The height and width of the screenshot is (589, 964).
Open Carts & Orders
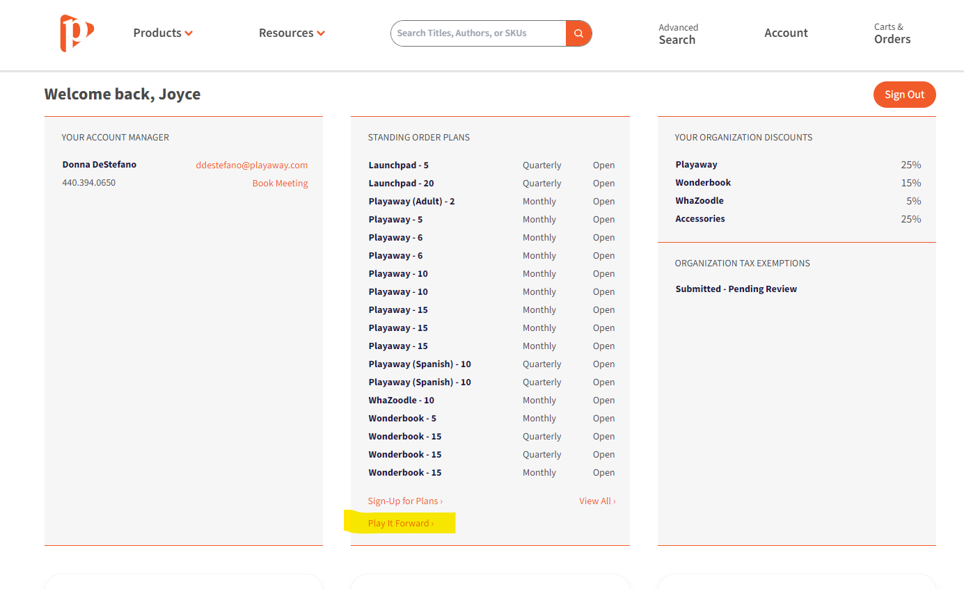[892, 33]
